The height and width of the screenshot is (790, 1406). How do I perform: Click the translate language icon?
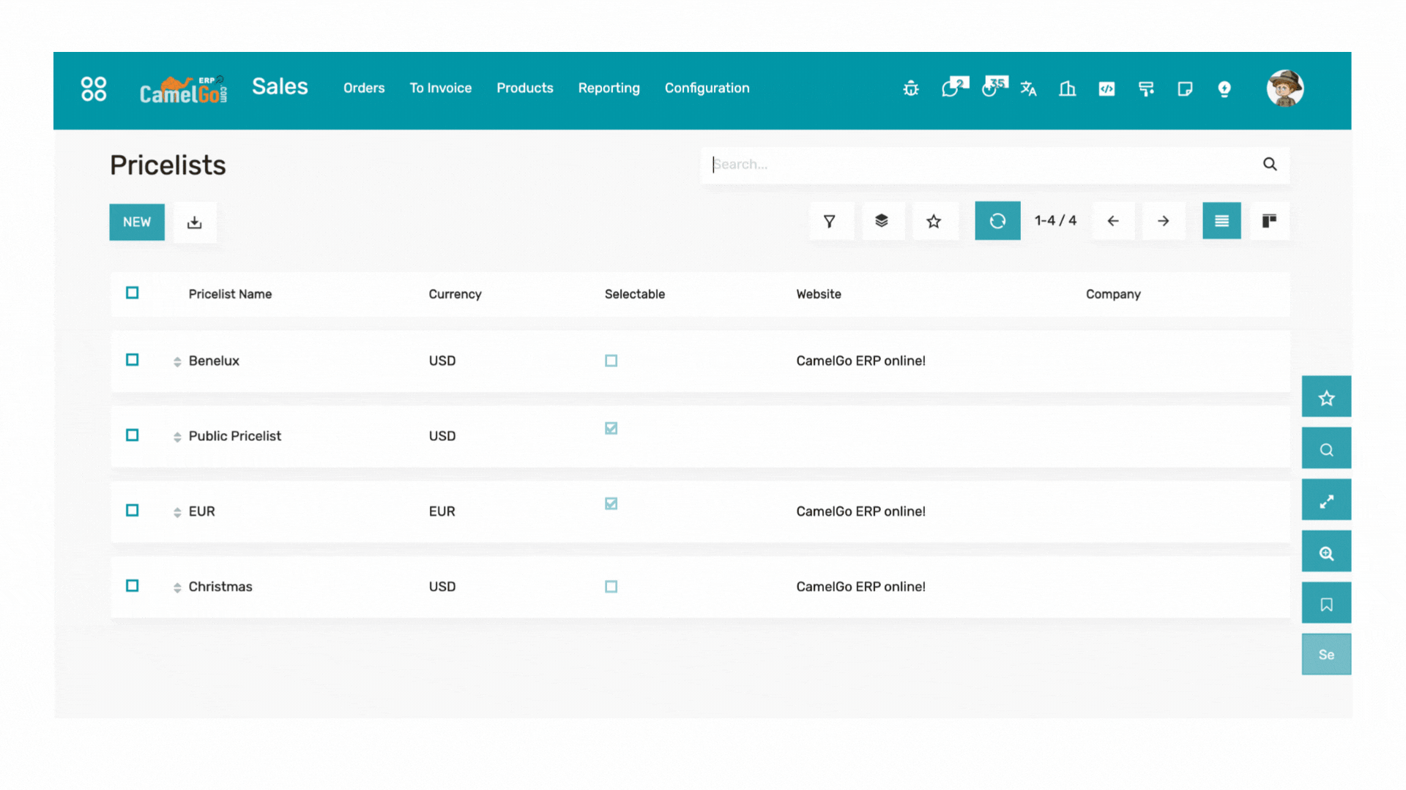click(x=1028, y=89)
